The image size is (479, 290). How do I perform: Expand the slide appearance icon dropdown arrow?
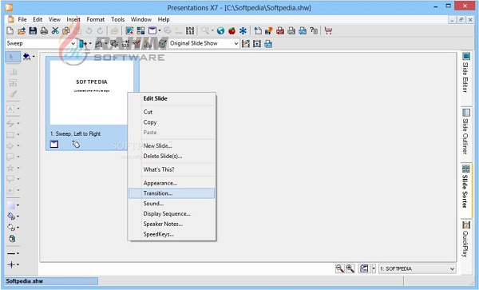[x=160, y=30]
